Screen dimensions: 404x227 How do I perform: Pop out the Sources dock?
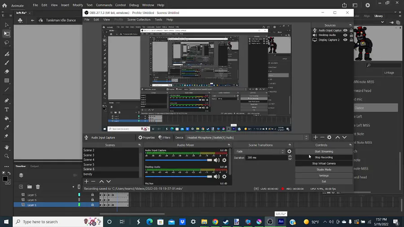coord(351,25)
